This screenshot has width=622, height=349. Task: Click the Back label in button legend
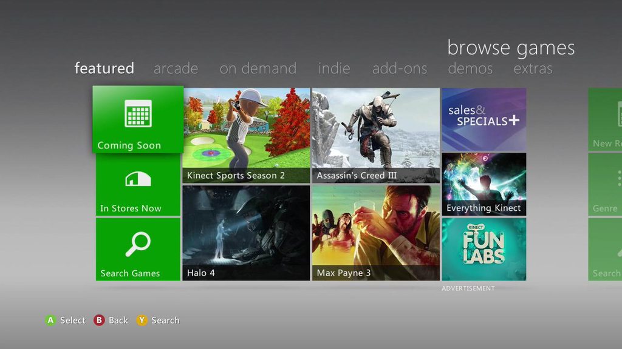coord(118,320)
